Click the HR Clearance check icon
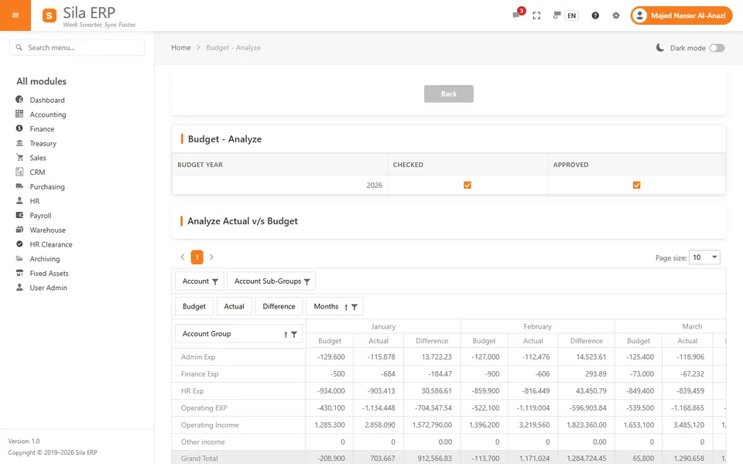The image size is (743, 464). (19, 244)
